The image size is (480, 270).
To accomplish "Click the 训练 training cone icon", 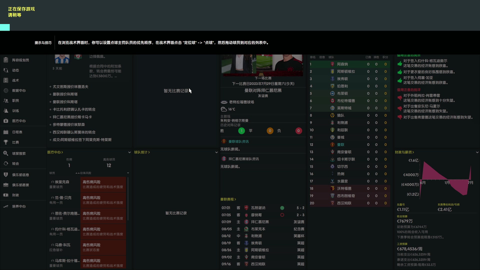I will click(6, 110).
